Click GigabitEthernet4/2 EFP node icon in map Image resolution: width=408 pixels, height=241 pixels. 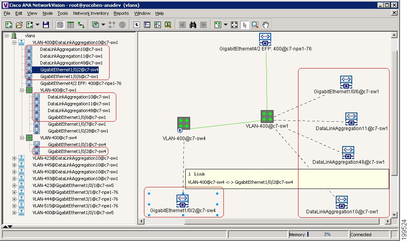[265, 39]
